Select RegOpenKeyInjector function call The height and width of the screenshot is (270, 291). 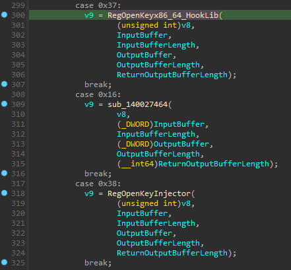click(x=149, y=193)
